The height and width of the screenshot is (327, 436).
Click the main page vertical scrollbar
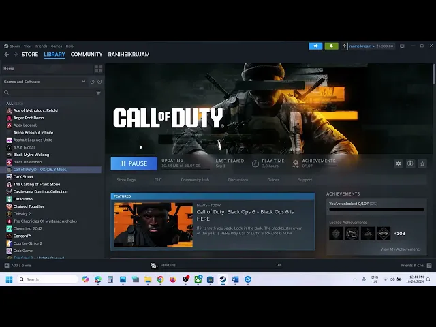tap(434, 74)
